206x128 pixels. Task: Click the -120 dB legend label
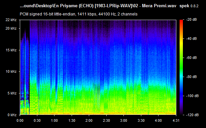pos(192,115)
